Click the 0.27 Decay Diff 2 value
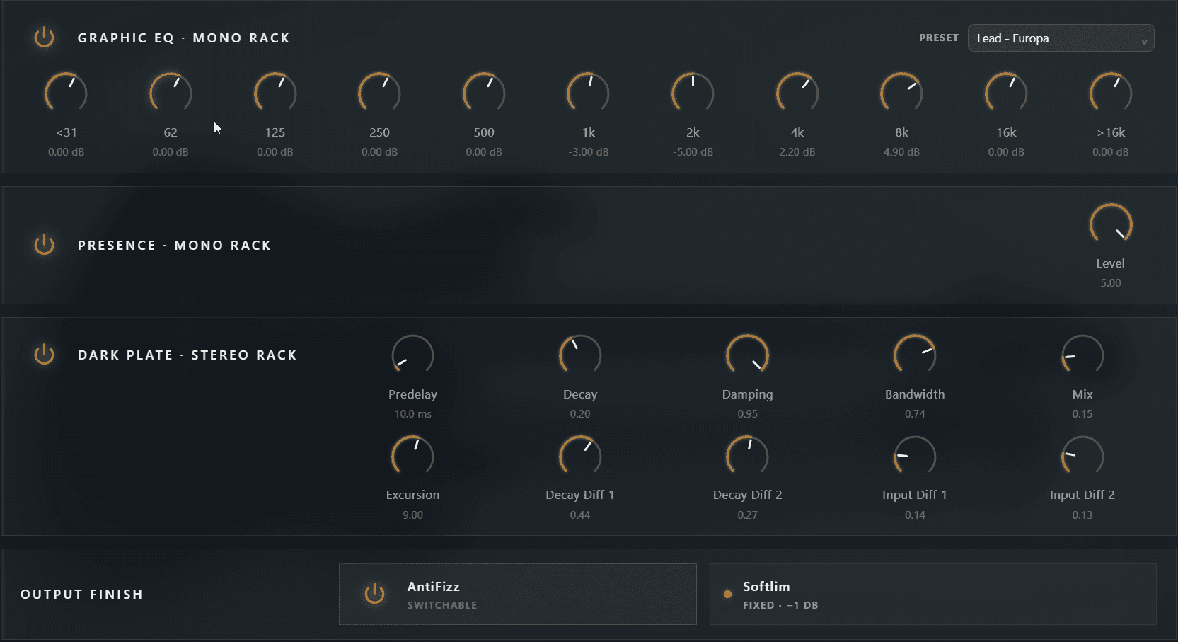The height and width of the screenshot is (642, 1178). (747, 515)
